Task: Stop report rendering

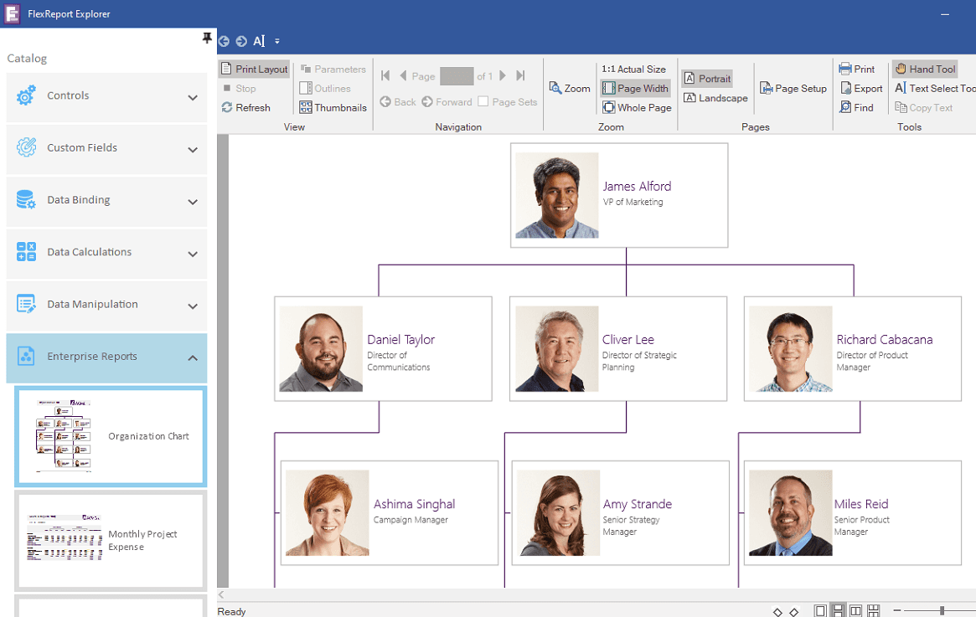Action: click(240, 88)
